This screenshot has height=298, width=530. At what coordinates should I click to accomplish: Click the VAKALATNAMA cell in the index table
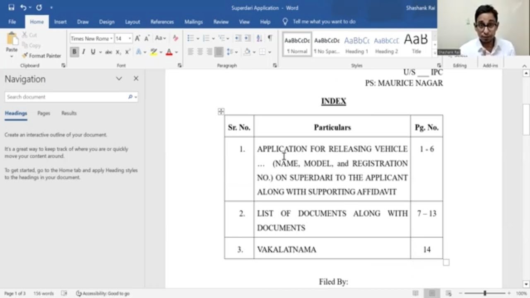pos(332,249)
